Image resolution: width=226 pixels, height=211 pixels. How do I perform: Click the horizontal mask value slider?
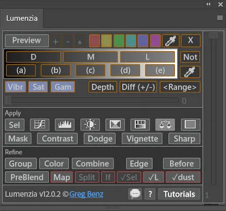click(92, 101)
